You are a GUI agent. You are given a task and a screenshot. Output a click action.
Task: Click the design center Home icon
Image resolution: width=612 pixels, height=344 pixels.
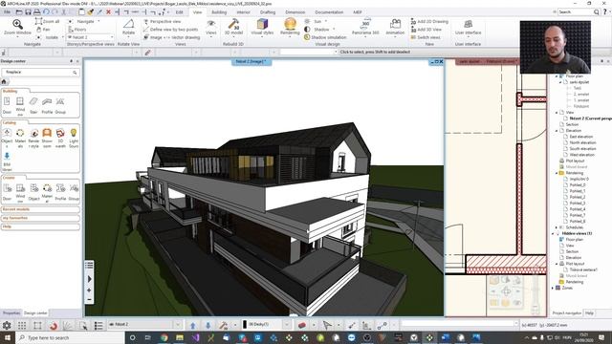(x=4, y=81)
